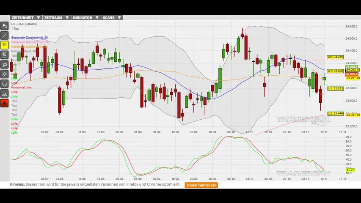Click the Horizontal Line legend entry
The height and width of the screenshot is (203, 361).
click(21, 88)
